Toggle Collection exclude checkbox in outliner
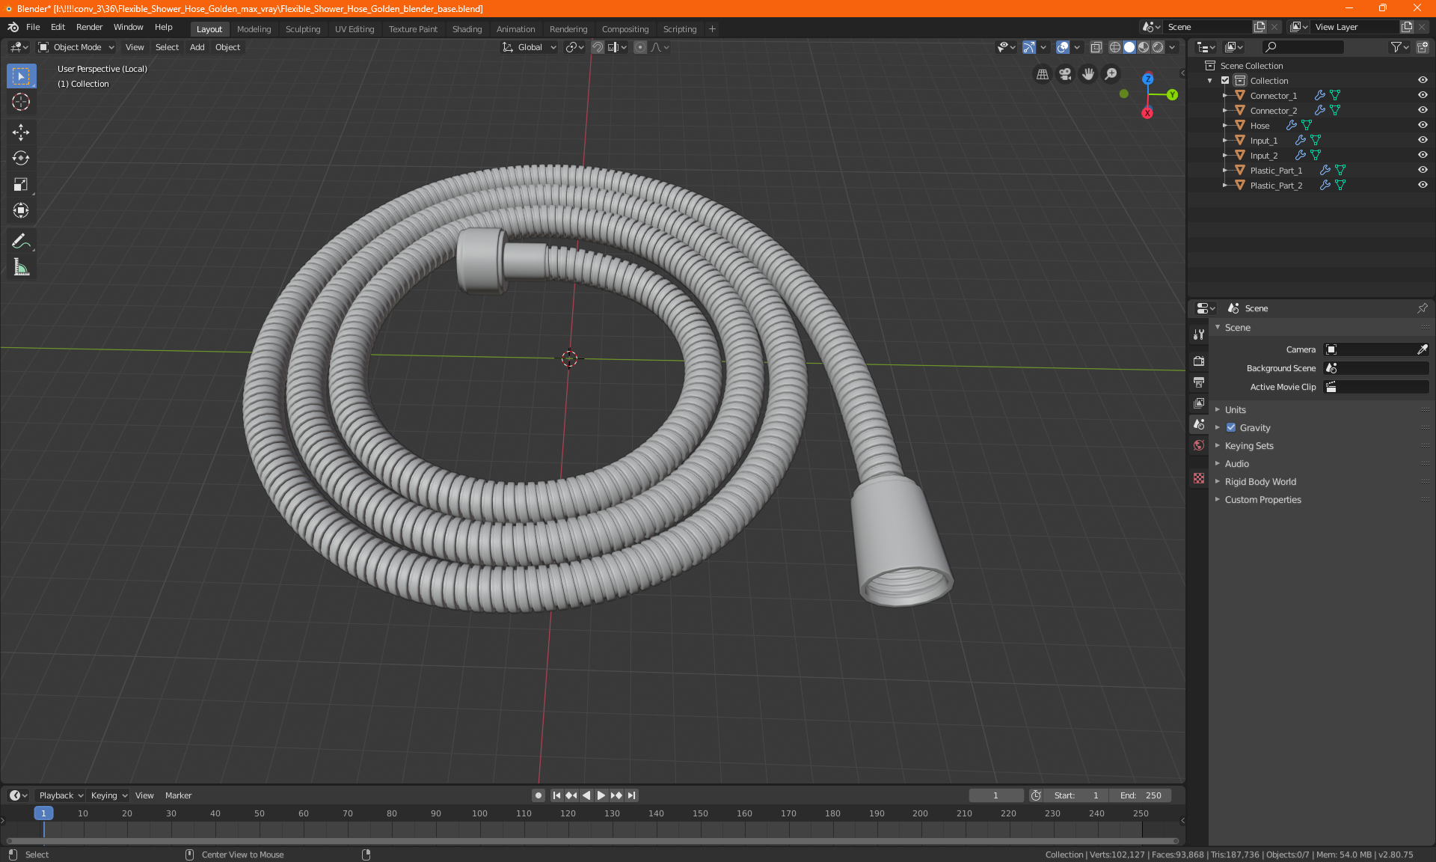The height and width of the screenshot is (862, 1436). pyautogui.click(x=1225, y=80)
